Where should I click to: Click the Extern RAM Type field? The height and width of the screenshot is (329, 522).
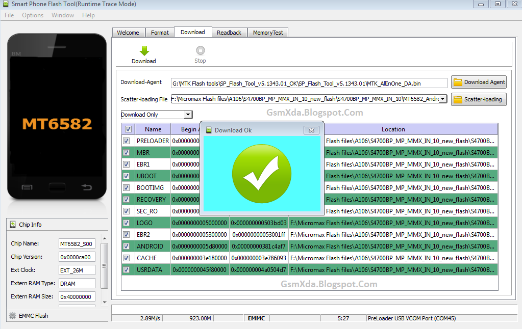pos(77,284)
